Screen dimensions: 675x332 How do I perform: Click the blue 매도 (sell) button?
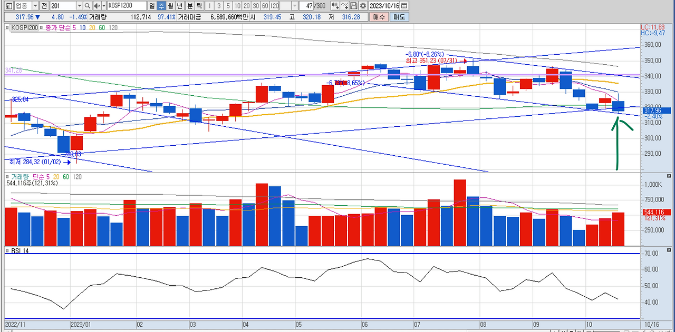399,17
